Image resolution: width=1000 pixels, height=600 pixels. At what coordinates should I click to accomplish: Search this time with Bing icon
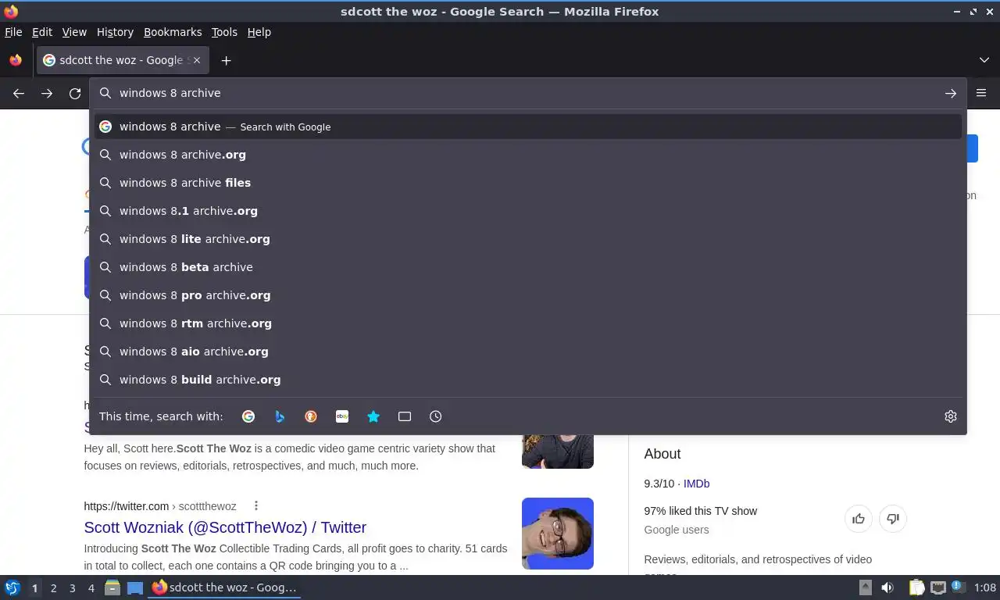(x=280, y=416)
